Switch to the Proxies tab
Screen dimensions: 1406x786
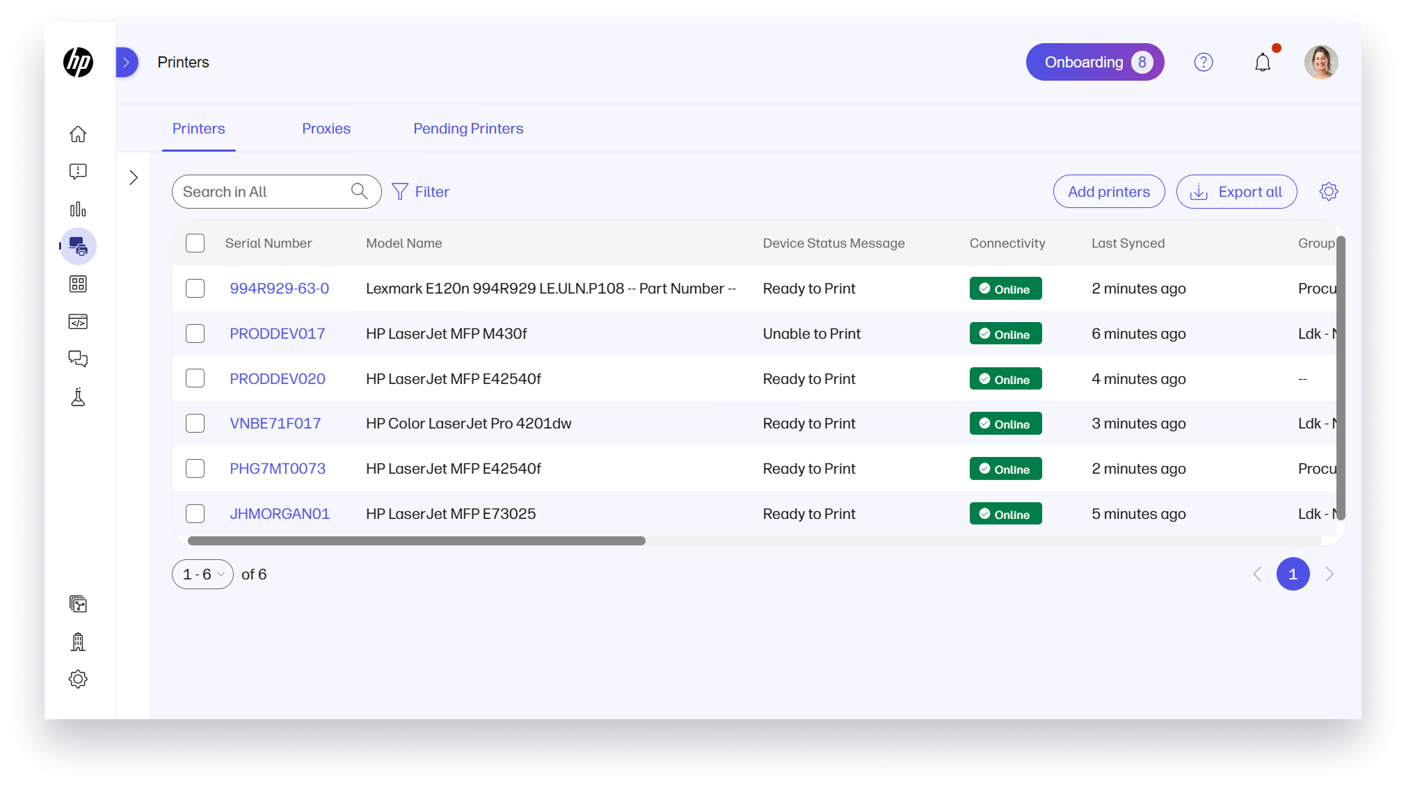[326, 129]
